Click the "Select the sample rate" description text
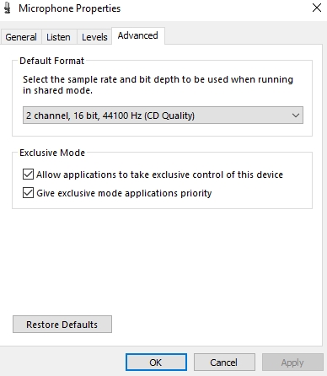Image resolution: width=327 pixels, height=376 pixels. [158, 85]
